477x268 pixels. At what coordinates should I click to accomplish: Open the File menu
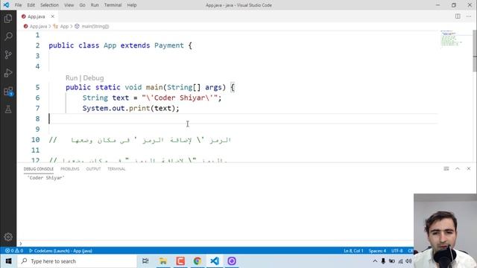pyautogui.click(x=18, y=5)
